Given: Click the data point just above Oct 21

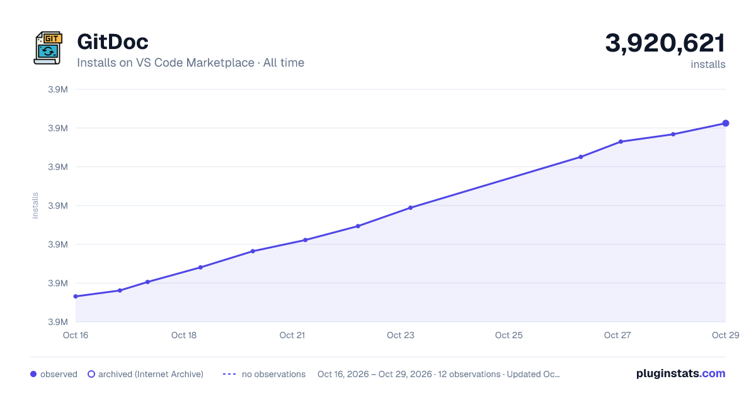Looking at the screenshot, I should coord(306,240).
